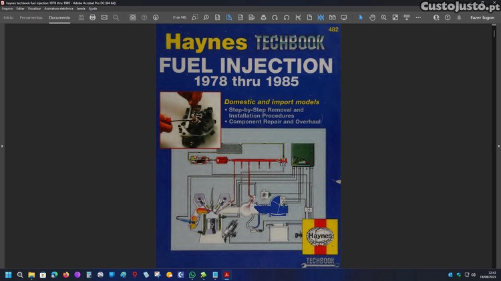Screen dimensions: 501x281
Task: Activate the arrow Selection tool
Action: coord(361,17)
